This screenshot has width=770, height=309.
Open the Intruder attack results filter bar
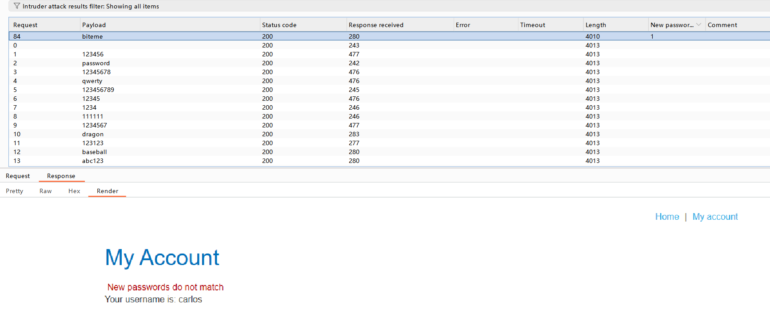[91, 6]
